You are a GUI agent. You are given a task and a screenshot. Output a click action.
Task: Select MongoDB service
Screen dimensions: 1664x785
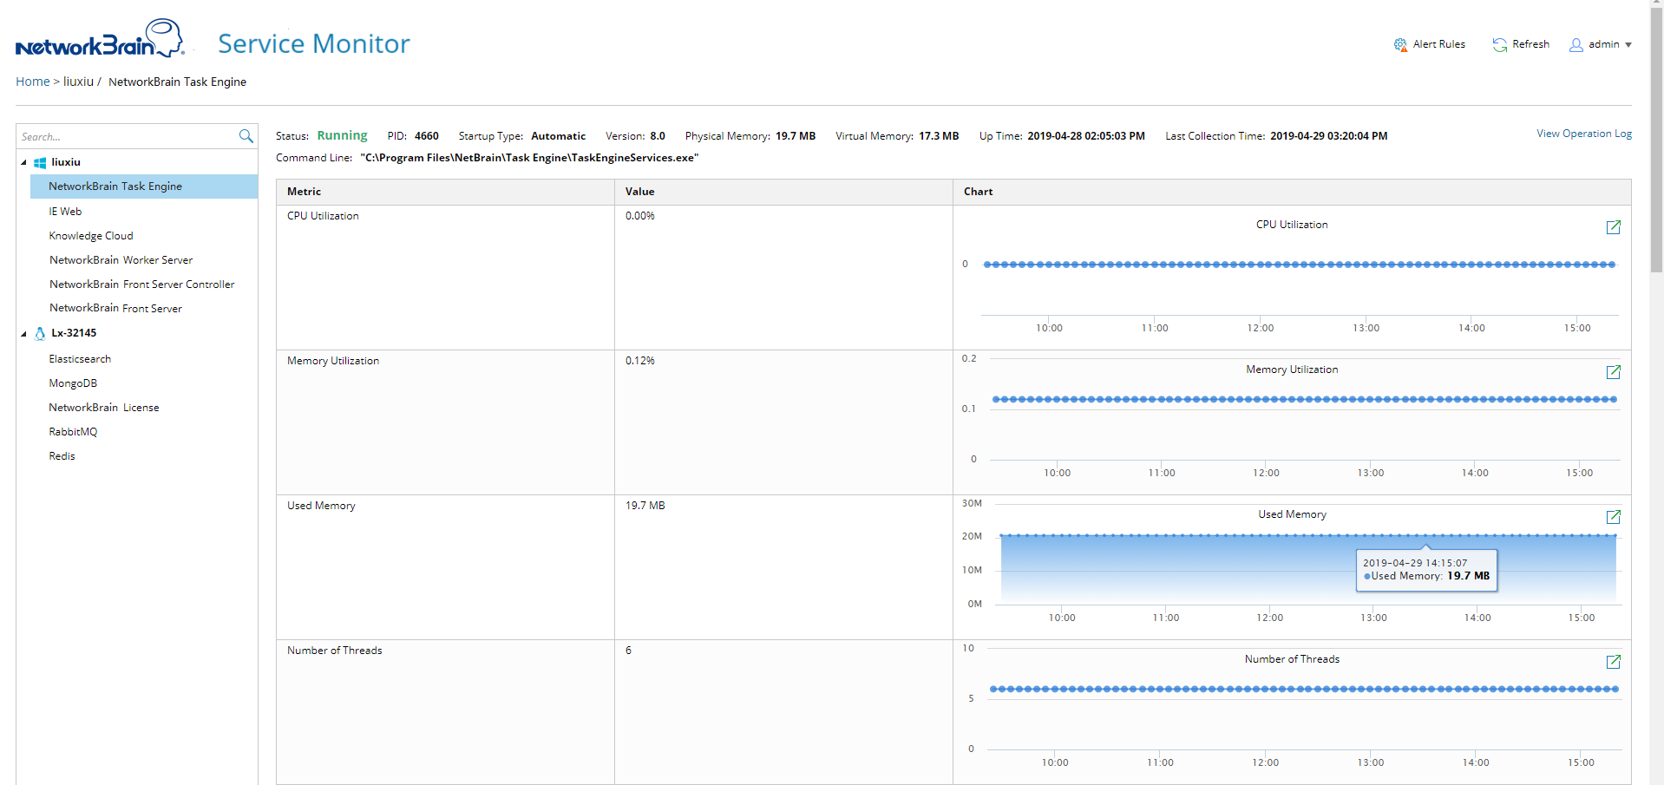[x=73, y=383]
